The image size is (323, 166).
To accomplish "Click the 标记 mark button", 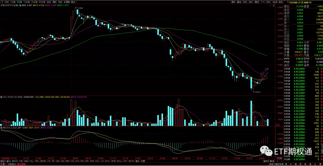I will 269,2.
